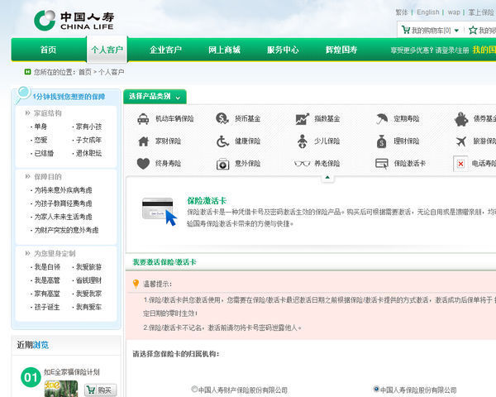Click the 家有小孩 link

pyautogui.click(x=88, y=127)
